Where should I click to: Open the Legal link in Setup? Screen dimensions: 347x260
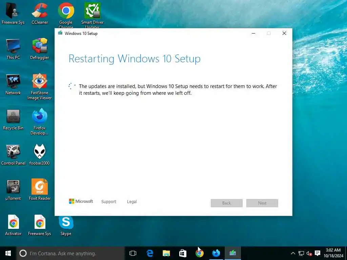coord(132,202)
